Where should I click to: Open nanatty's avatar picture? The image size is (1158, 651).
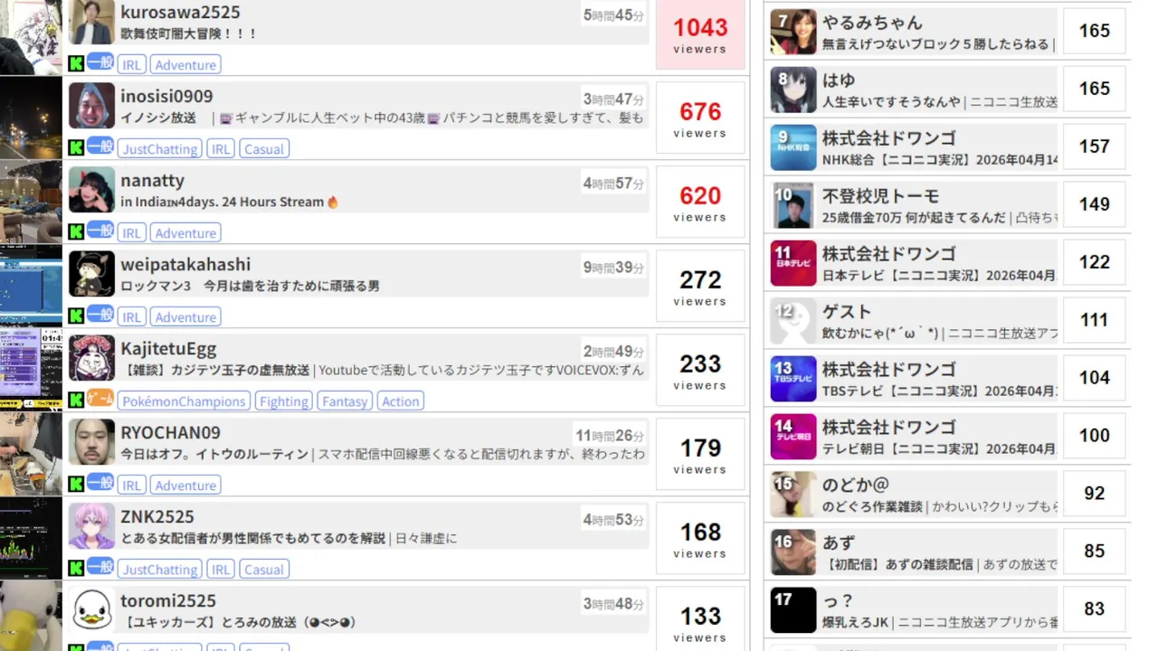pos(91,190)
